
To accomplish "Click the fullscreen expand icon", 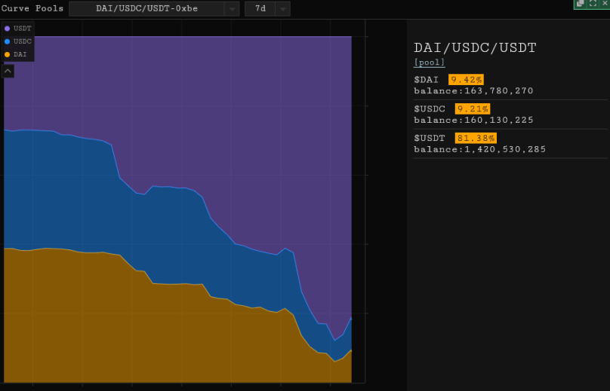I will 593,4.
